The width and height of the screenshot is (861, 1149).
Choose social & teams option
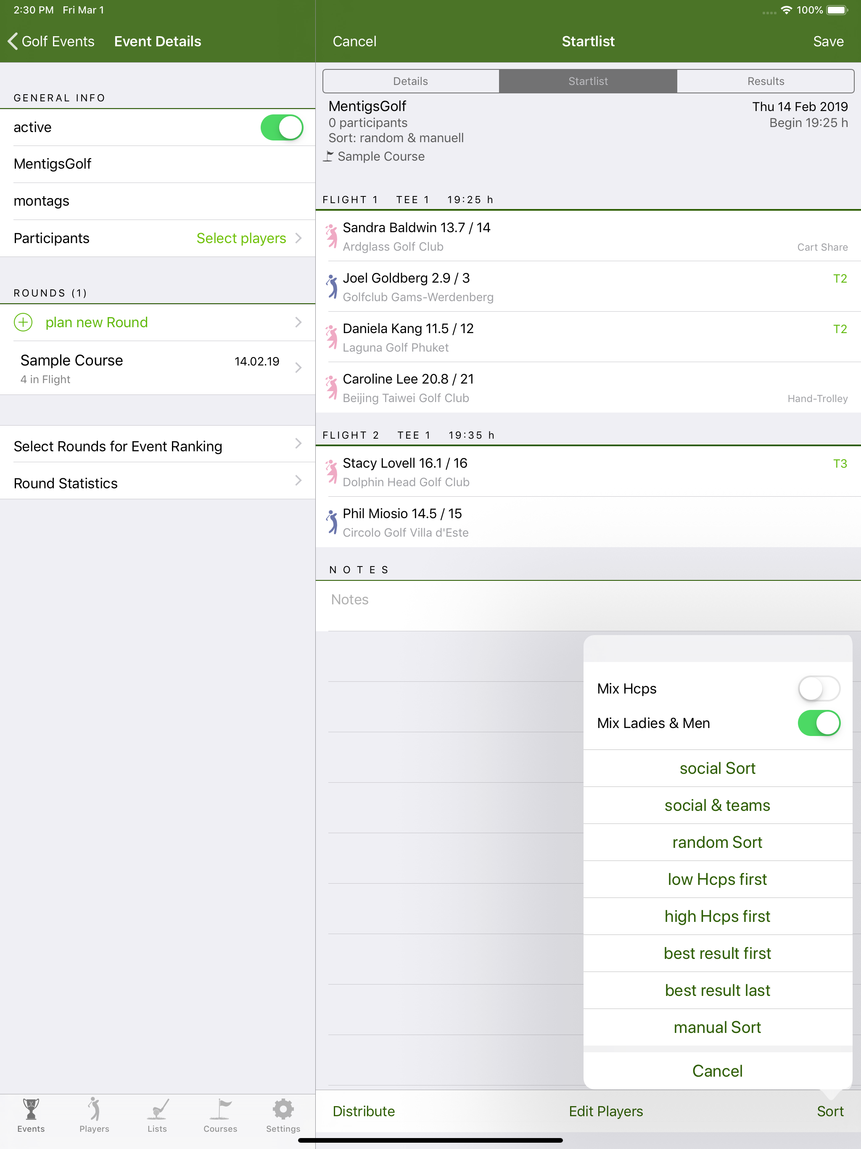[718, 805]
